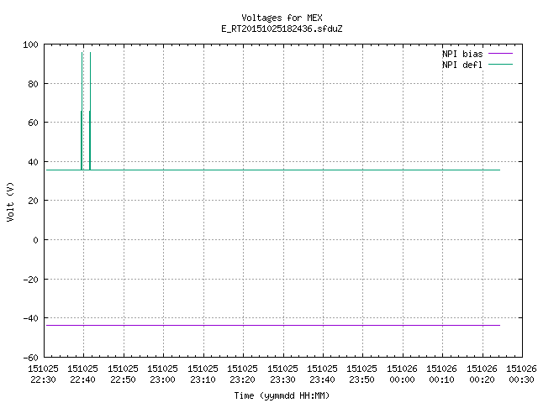Image resolution: width=538 pixels, height=403 pixels.
Task: Click the positive y-axis tick label 20
Action: click(x=33, y=201)
